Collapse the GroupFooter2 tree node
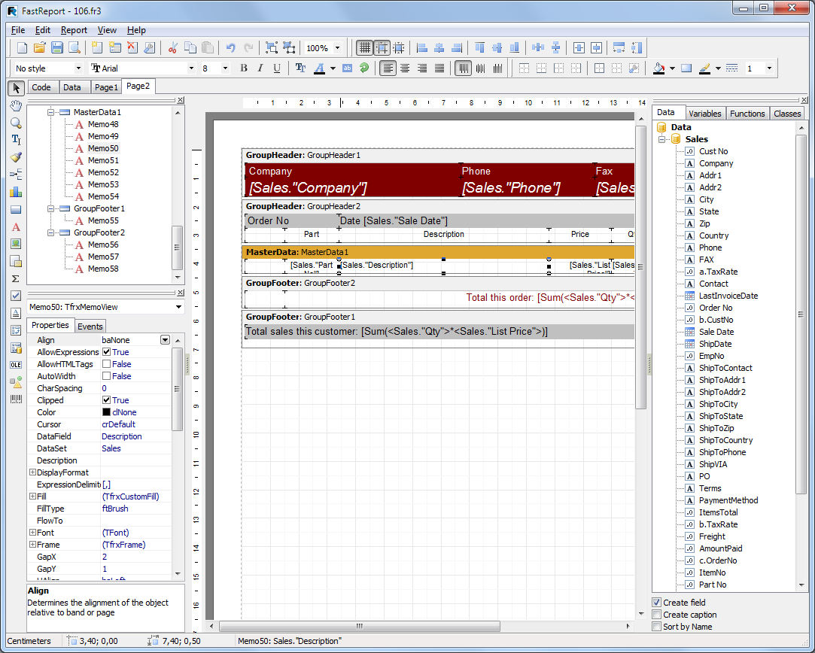Screen dimensions: 815x653 (x=52, y=232)
